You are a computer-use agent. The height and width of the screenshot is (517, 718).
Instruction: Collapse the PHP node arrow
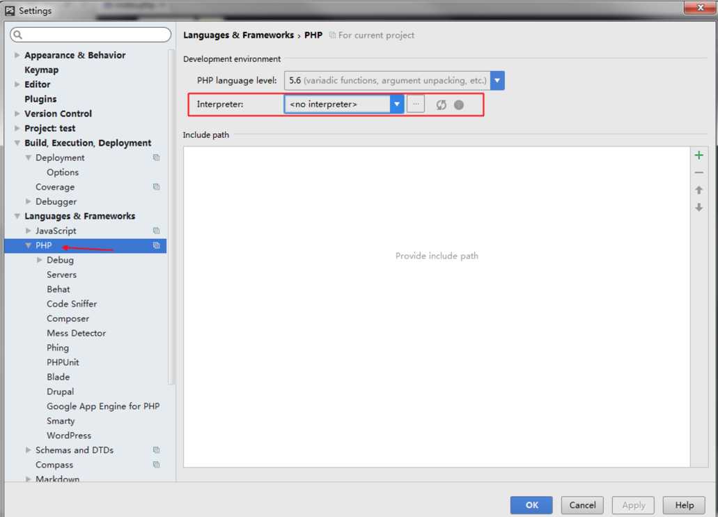pyautogui.click(x=29, y=245)
